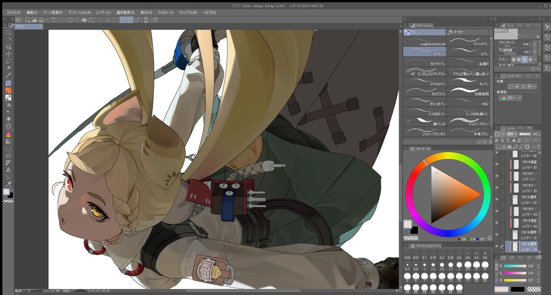Open the save icon dropdown arrow
551x295 pixels.
click(47, 20)
